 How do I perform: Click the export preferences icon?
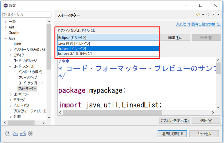click(23, 134)
